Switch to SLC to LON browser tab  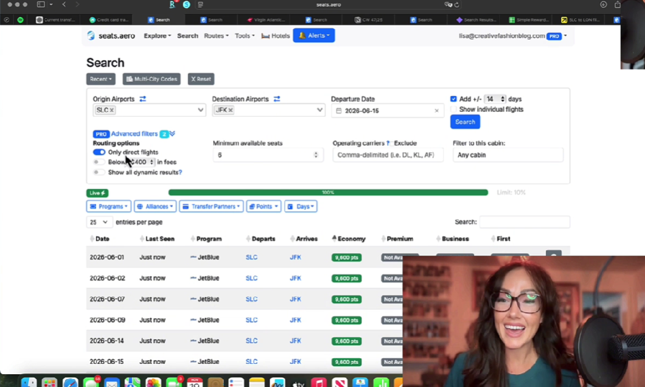pos(581,19)
